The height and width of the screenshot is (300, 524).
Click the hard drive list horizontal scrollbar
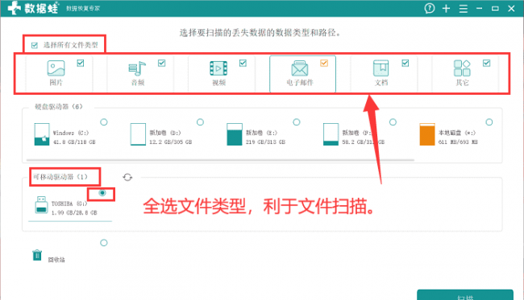point(220,160)
